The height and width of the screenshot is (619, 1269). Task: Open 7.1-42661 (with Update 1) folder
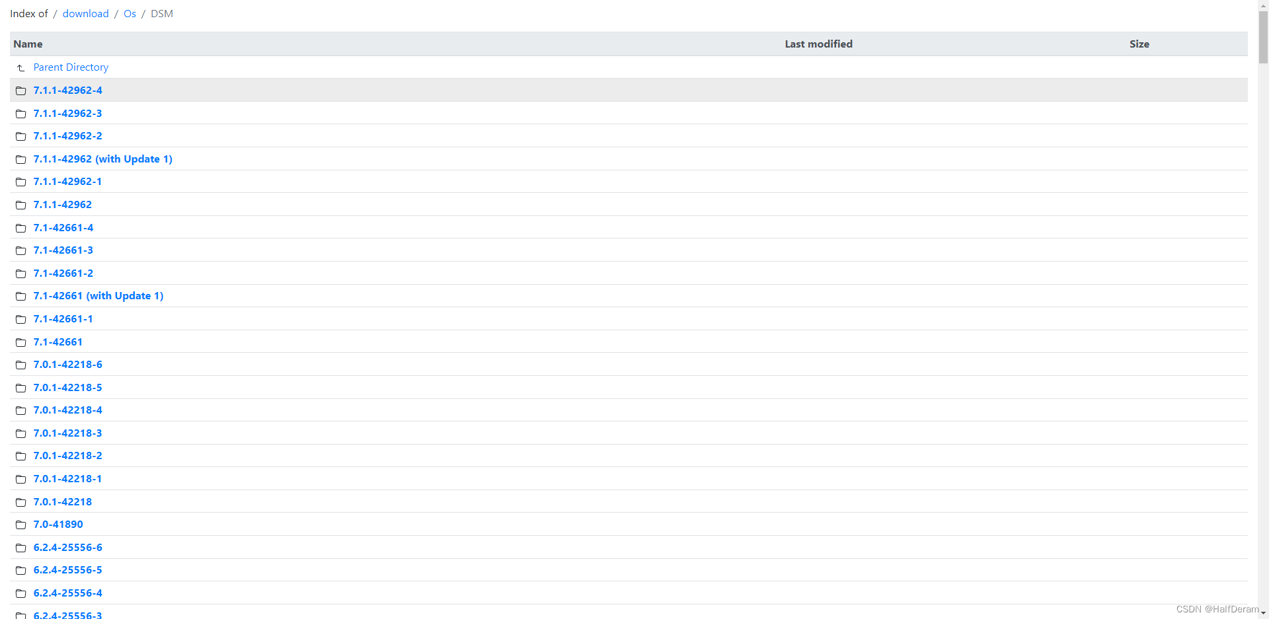coord(98,296)
